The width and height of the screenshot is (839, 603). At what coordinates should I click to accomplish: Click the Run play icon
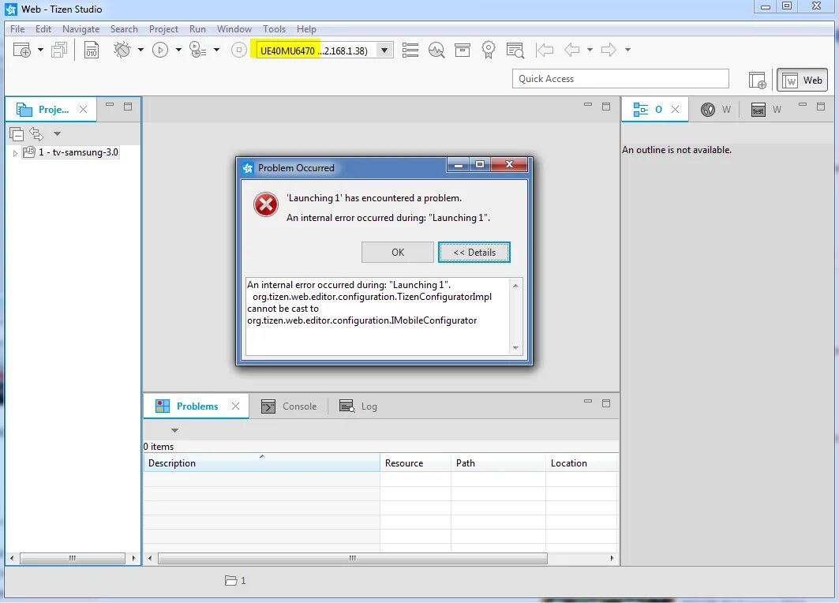160,51
